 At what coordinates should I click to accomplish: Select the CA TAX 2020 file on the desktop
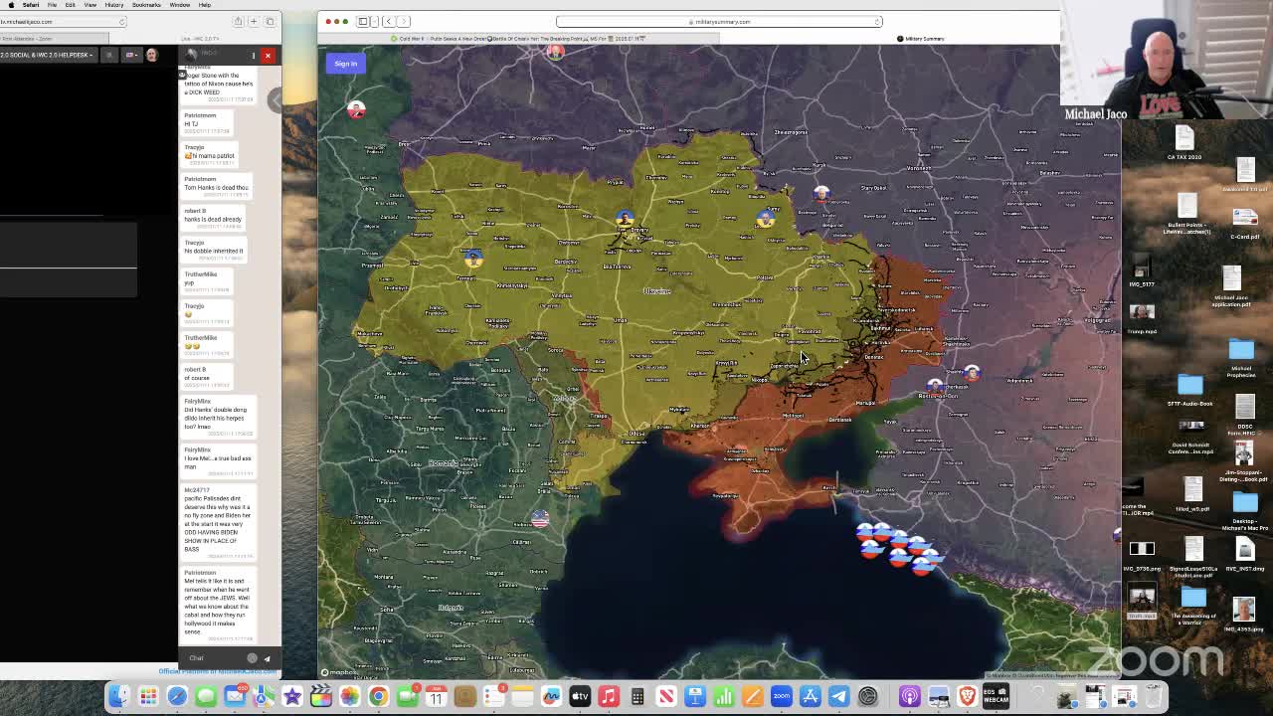[1183, 143]
